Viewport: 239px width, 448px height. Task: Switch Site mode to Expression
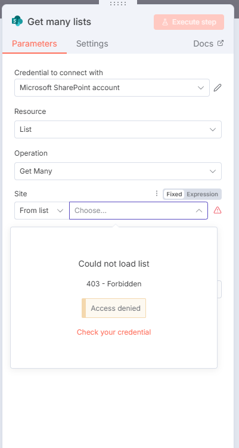coord(202,194)
